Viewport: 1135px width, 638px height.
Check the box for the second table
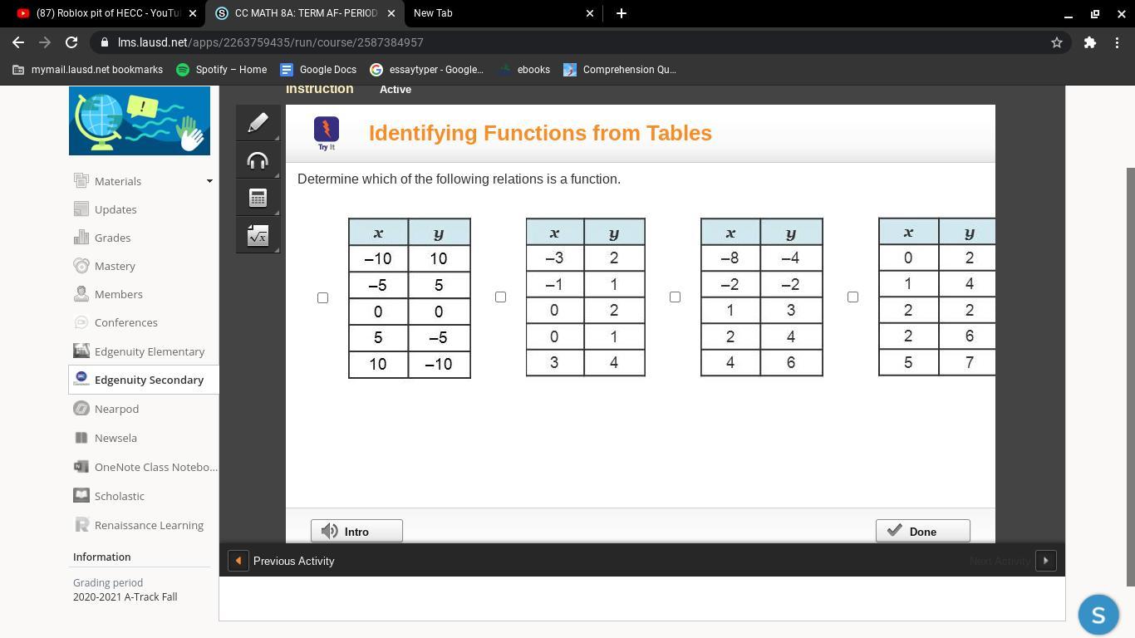500,297
